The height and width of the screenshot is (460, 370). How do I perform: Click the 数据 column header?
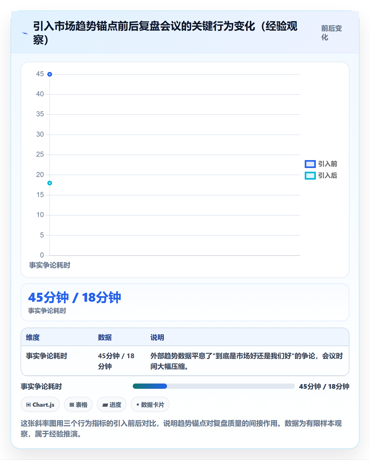105,337
